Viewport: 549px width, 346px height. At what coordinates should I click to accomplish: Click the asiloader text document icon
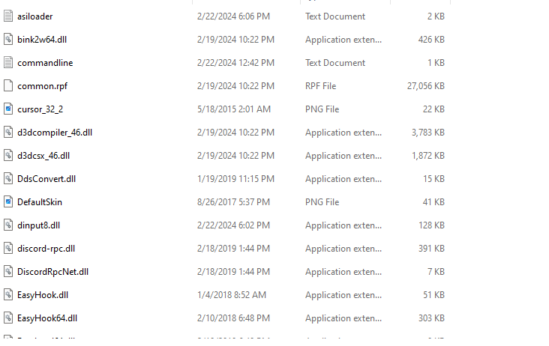pyautogui.click(x=8, y=16)
